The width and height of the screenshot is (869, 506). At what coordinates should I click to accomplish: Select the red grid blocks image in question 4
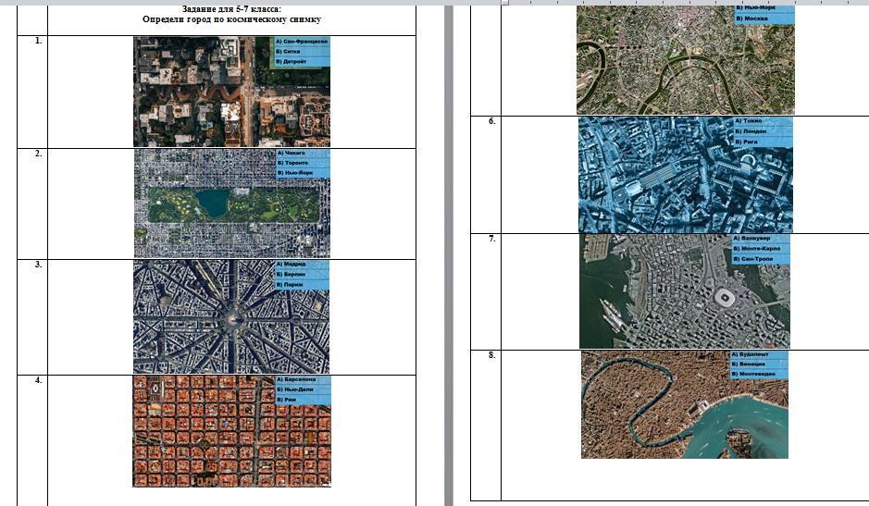click(x=231, y=431)
